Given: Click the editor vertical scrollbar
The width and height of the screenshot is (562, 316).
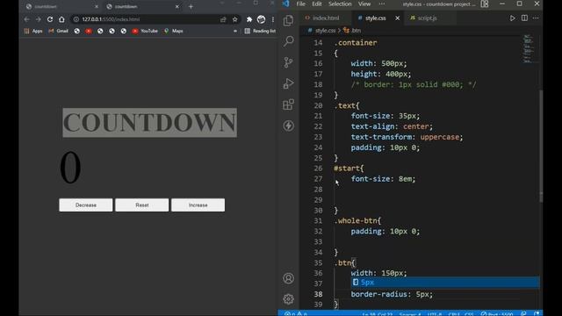Looking at the screenshot, I should [541, 147].
